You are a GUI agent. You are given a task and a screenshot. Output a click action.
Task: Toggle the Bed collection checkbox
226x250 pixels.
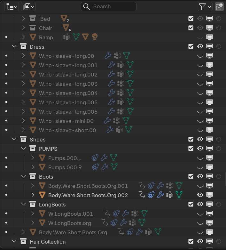pyautogui.click(x=191, y=19)
